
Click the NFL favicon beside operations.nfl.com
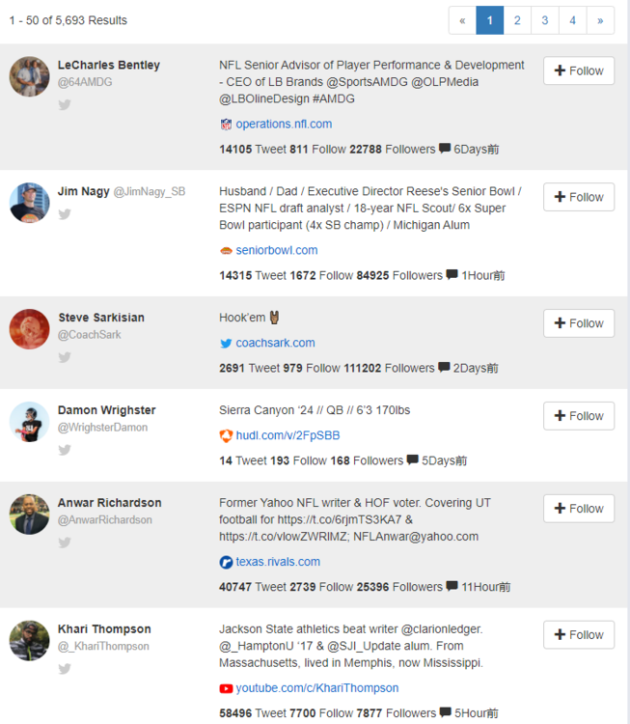coord(226,125)
